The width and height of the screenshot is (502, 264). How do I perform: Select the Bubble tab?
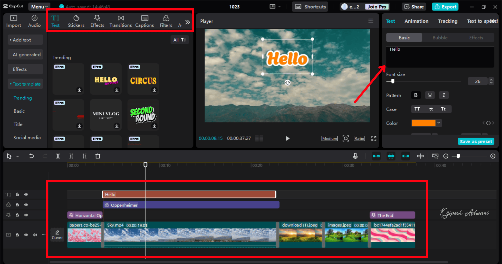point(440,38)
